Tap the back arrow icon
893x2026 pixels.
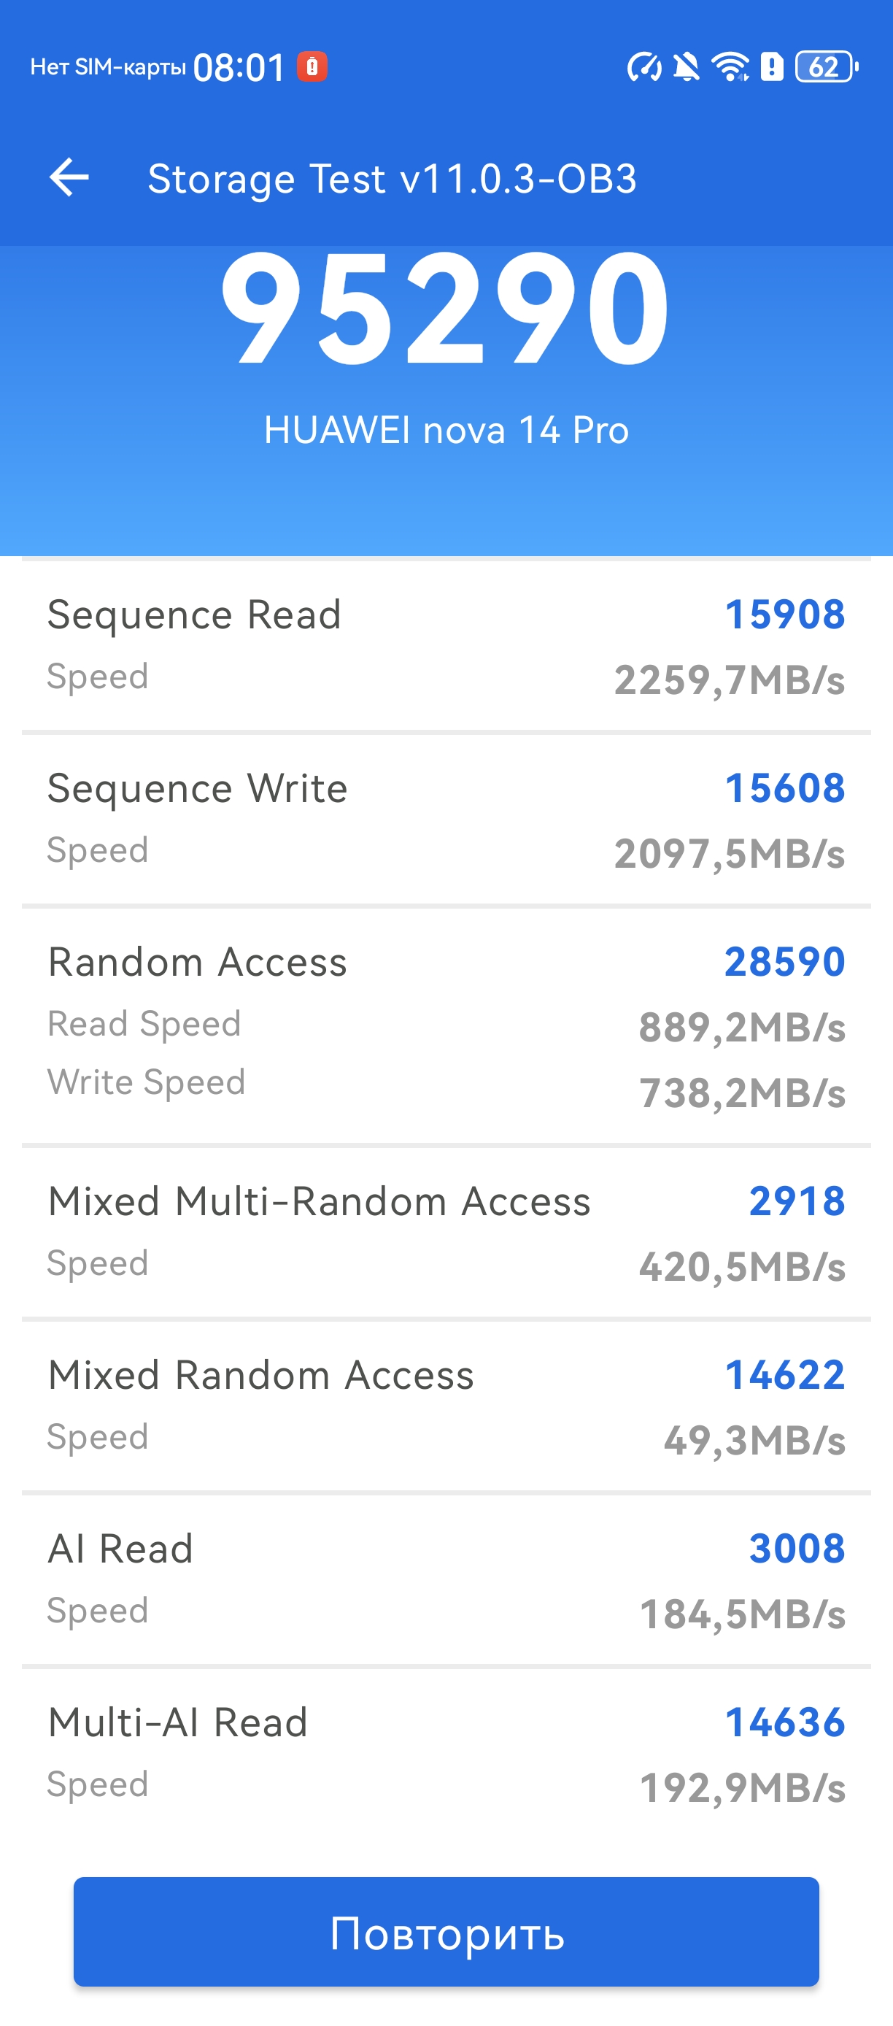(69, 177)
